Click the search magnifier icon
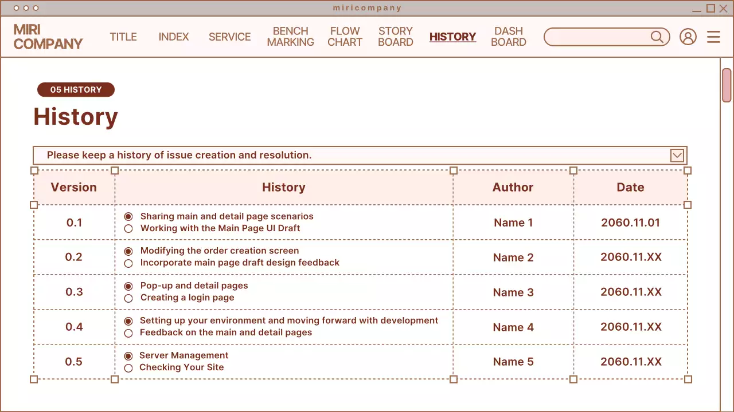Screen dimensions: 734x412 pyautogui.click(x=657, y=37)
